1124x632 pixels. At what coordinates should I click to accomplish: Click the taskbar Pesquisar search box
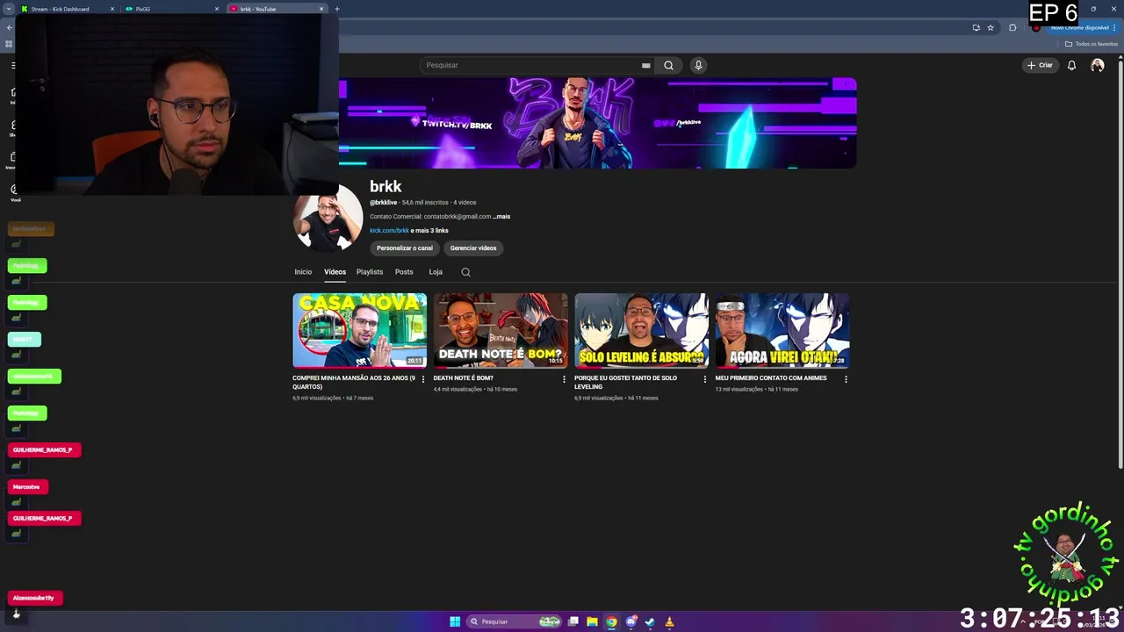pos(515,621)
